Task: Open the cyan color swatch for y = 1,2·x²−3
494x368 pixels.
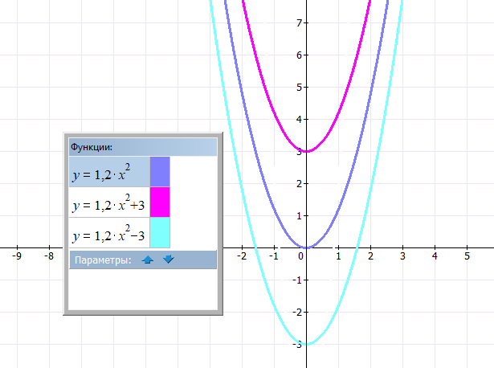Action: point(160,233)
